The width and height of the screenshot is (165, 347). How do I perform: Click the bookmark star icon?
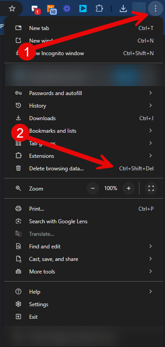point(12,9)
